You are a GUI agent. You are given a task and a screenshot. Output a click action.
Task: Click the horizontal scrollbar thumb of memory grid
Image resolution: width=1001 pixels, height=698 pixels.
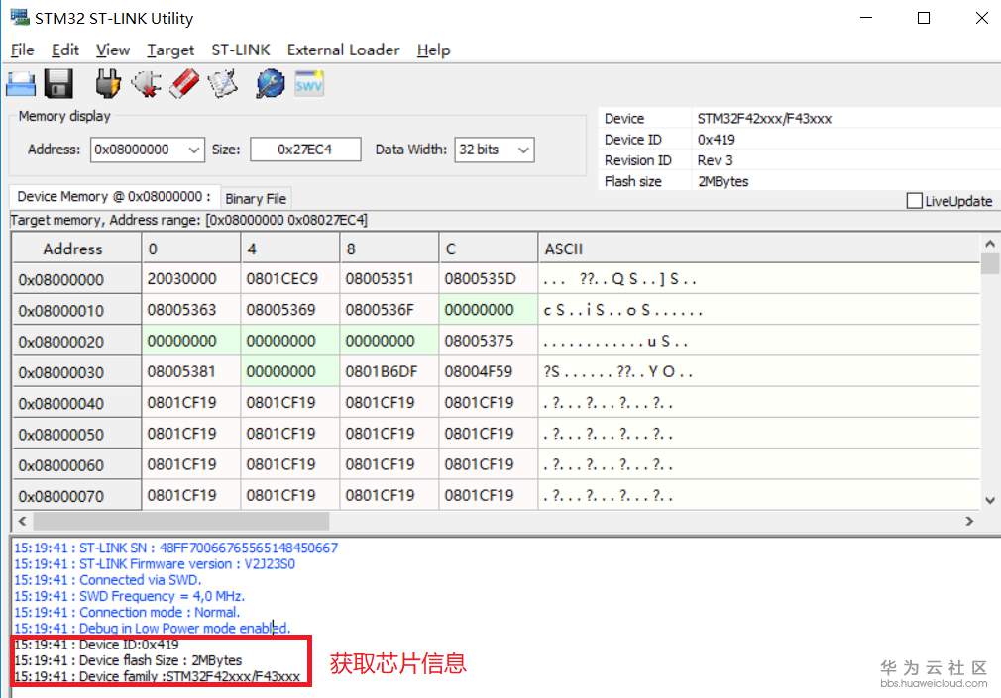tap(181, 521)
